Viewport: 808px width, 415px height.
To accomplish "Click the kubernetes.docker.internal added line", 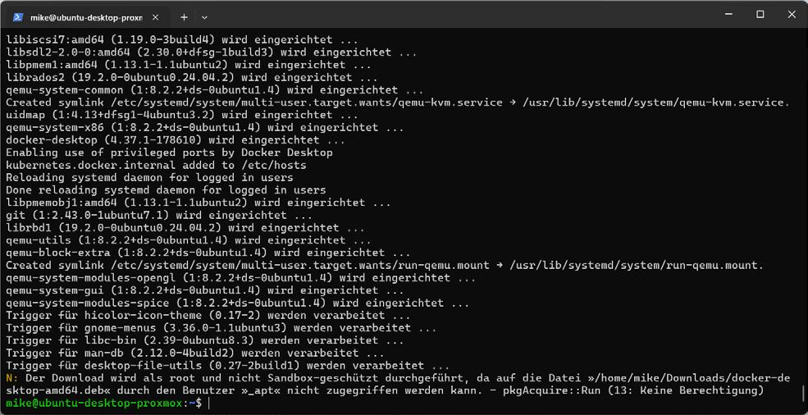I will tap(156, 165).
